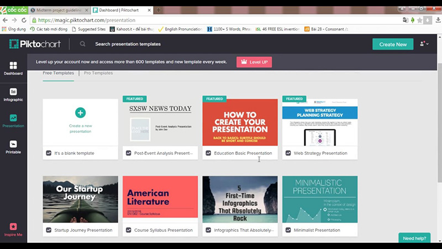Open the Bài 28 - Consonant bookmark
This screenshot has width=442, height=249.
coord(327,29)
